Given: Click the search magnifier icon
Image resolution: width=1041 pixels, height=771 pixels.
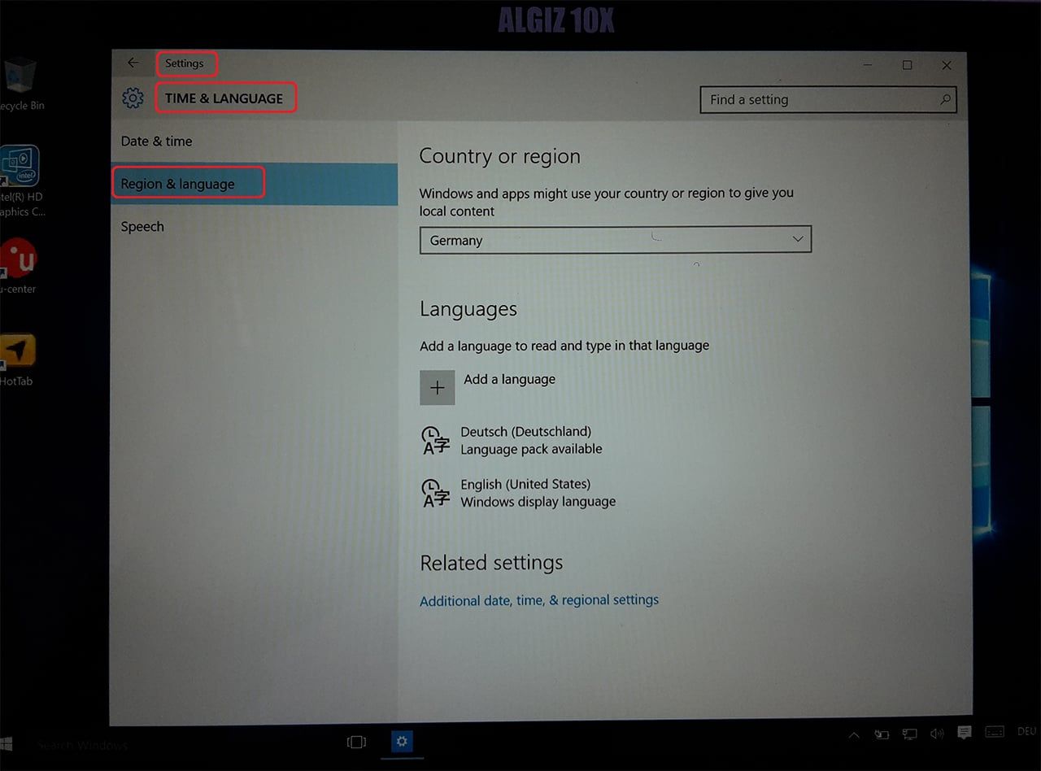Looking at the screenshot, I should tap(945, 99).
